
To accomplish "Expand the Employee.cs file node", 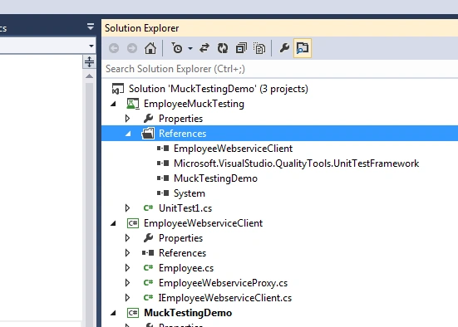I will pyautogui.click(x=127, y=268).
